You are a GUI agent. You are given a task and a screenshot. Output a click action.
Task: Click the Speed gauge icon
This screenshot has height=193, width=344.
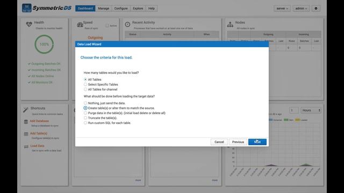coord(80,25)
